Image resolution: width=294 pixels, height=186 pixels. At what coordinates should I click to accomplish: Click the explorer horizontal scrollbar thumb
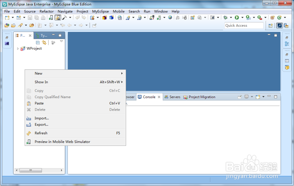pyautogui.click(x=31, y=170)
